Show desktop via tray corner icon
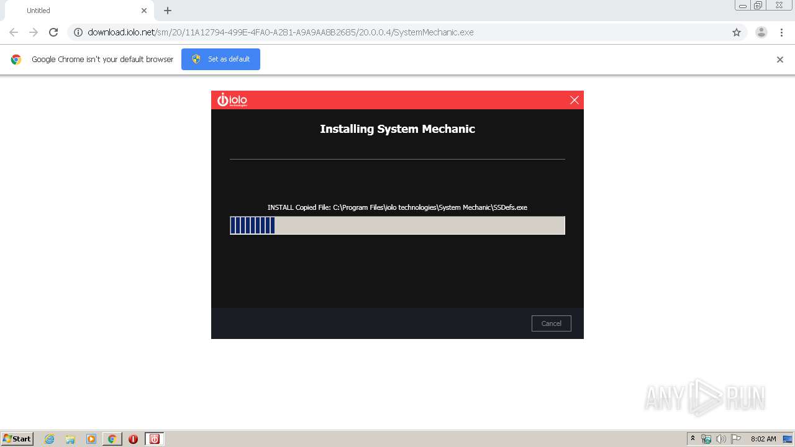 click(x=788, y=439)
